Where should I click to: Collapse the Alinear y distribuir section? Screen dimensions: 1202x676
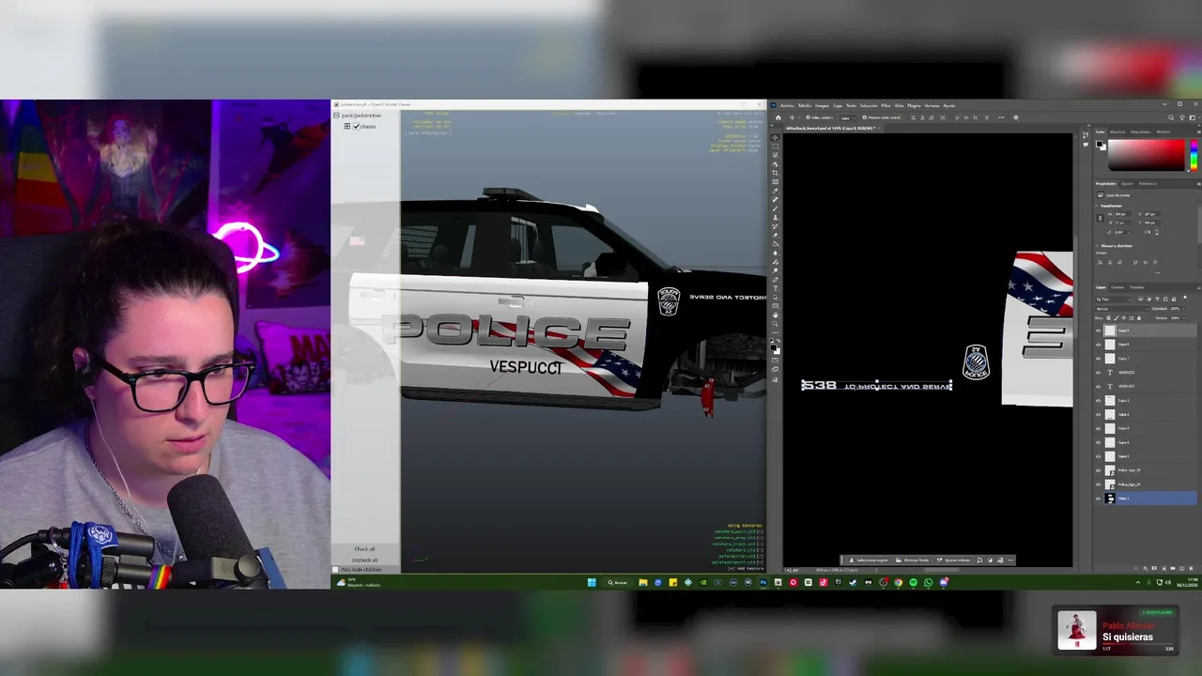pyautogui.click(x=1097, y=246)
